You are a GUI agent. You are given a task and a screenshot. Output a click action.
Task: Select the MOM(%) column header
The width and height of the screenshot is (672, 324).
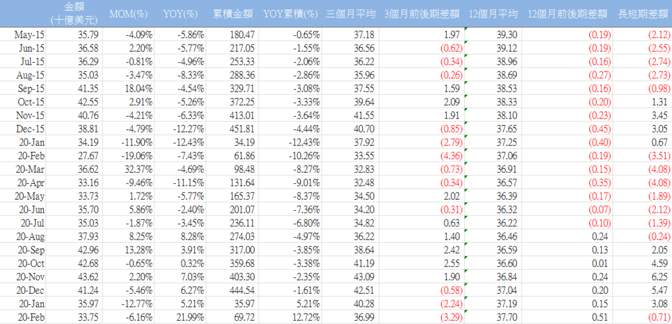point(128,14)
